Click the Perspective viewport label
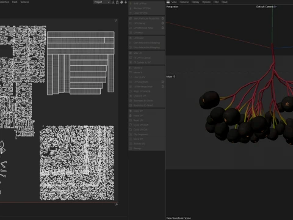This screenshot has width=293, height=220. pyautogui.click(x=172, y=7)
